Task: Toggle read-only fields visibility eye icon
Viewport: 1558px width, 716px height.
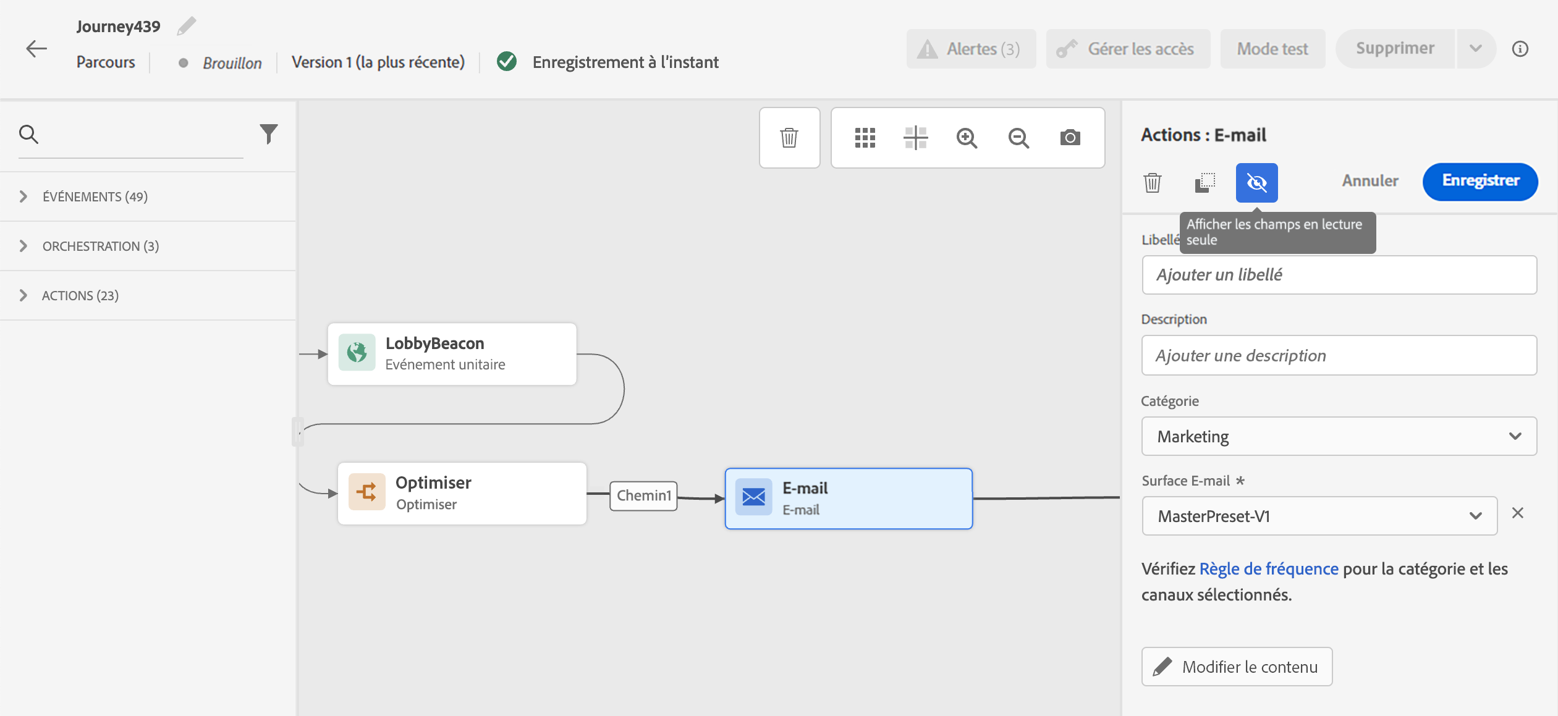Action: point(1256,183)
